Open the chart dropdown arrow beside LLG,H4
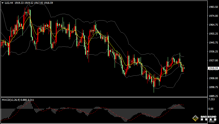The height and width of the screenshot is (124, 219). coord(2,3)
